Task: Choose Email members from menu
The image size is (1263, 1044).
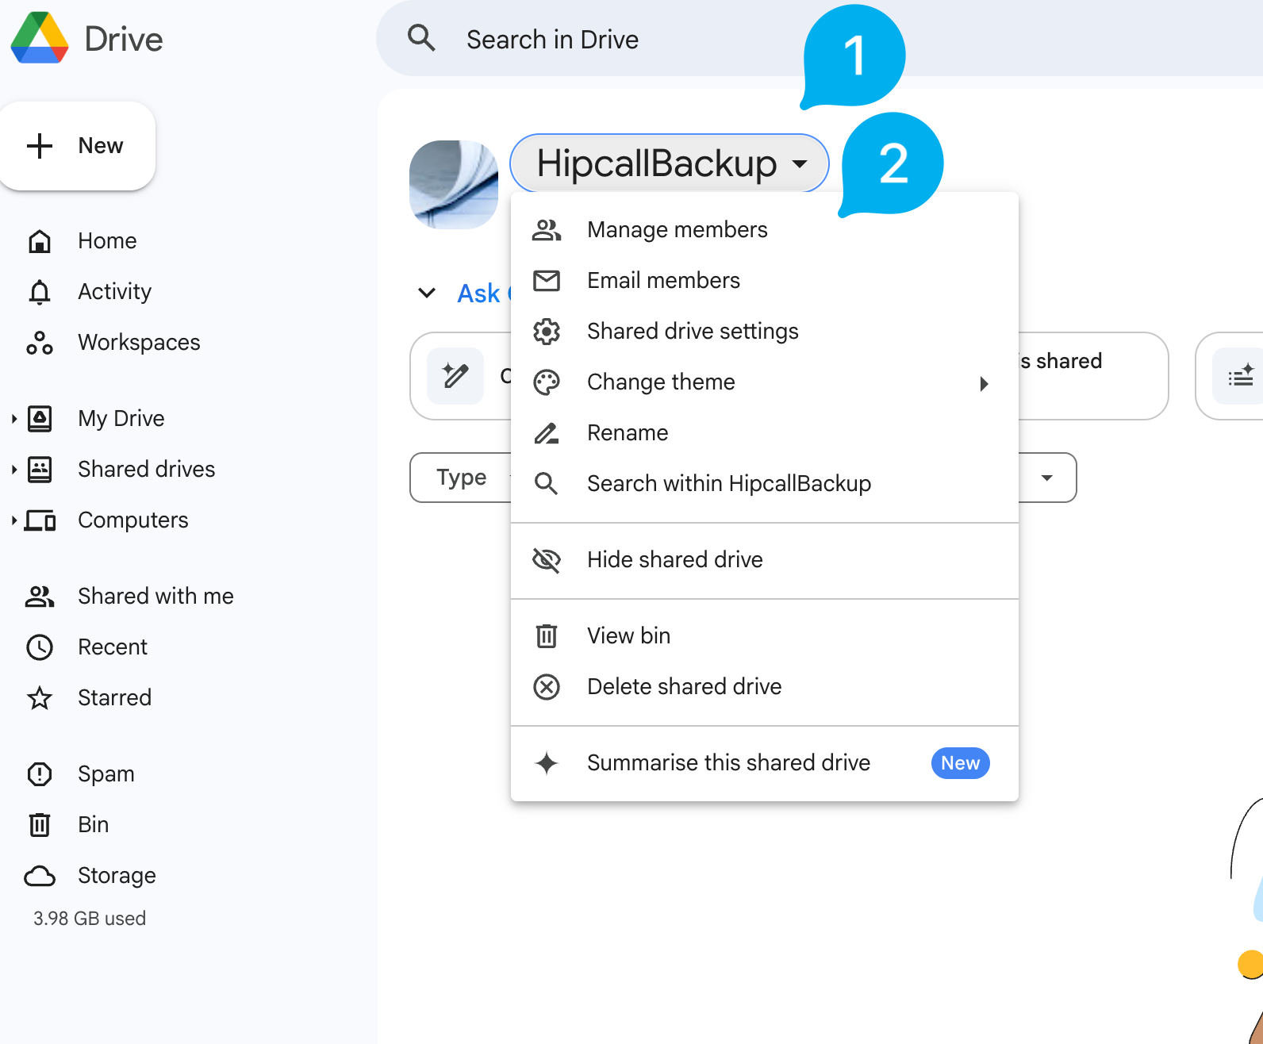Action: tap(765, 281)
